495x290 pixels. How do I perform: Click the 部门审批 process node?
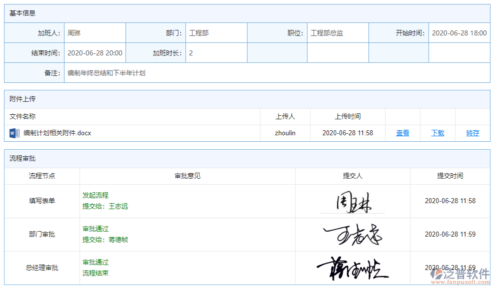[x=42, y=234]
